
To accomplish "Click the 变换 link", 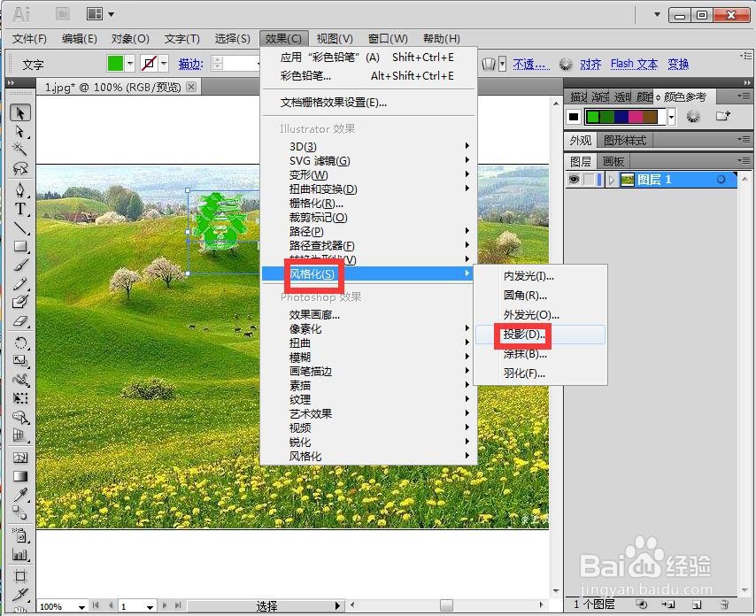I will tap(678, 64).
